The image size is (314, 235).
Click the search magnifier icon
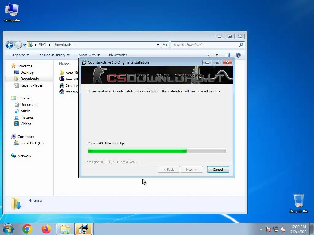(x=241, y=45)
